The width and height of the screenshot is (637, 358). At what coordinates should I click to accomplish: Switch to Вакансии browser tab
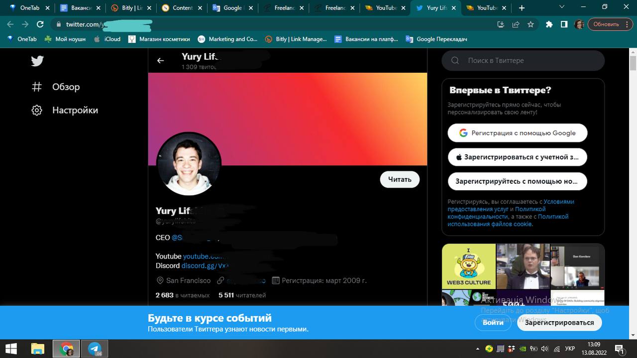click(x=80, y=8)
